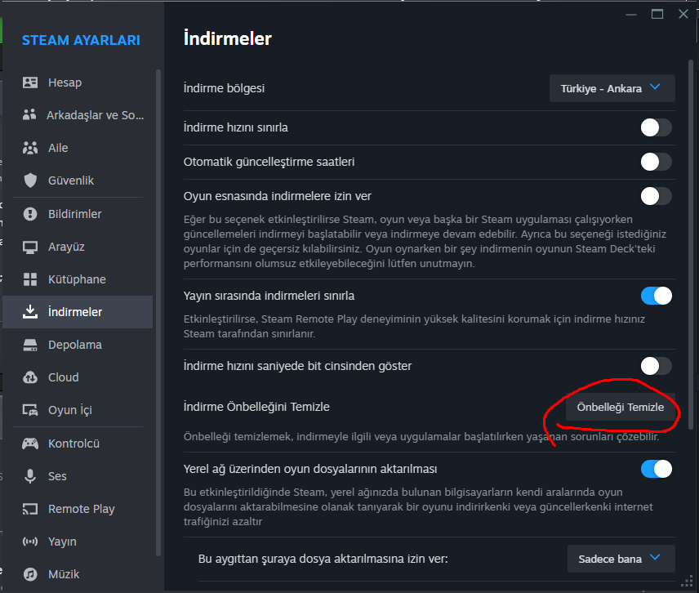Click the settings content vertical scrollbar
This screenshot has height=593, width=699.
[691, 244]
